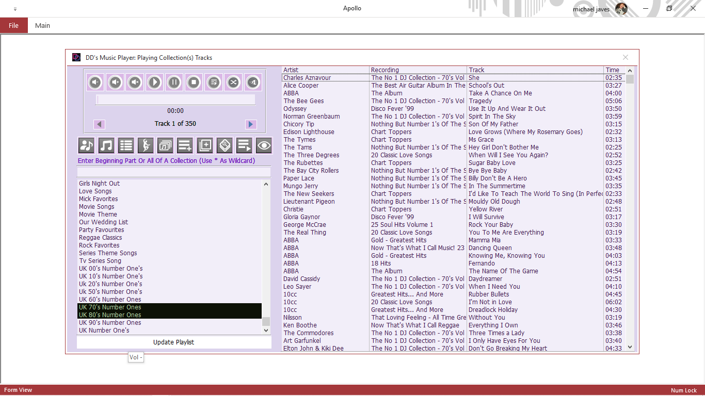This screenshot has height=396, width=705.
Task: Select UK 60's Number Ones collection
Action: coord(169,300)
